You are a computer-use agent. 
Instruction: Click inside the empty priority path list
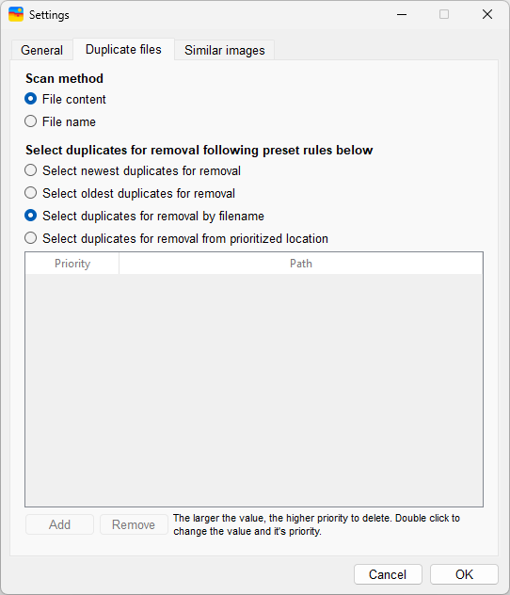click(x=254, y=390)
